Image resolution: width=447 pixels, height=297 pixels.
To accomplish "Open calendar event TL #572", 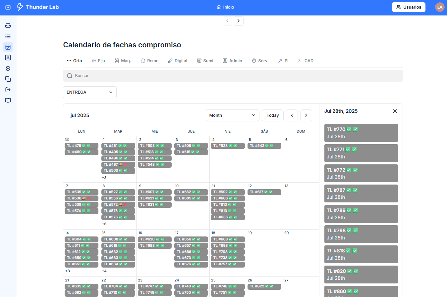I will tap(118, 205).
